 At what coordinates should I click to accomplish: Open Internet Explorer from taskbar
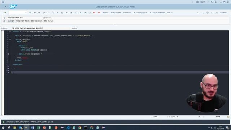[74, 127]
